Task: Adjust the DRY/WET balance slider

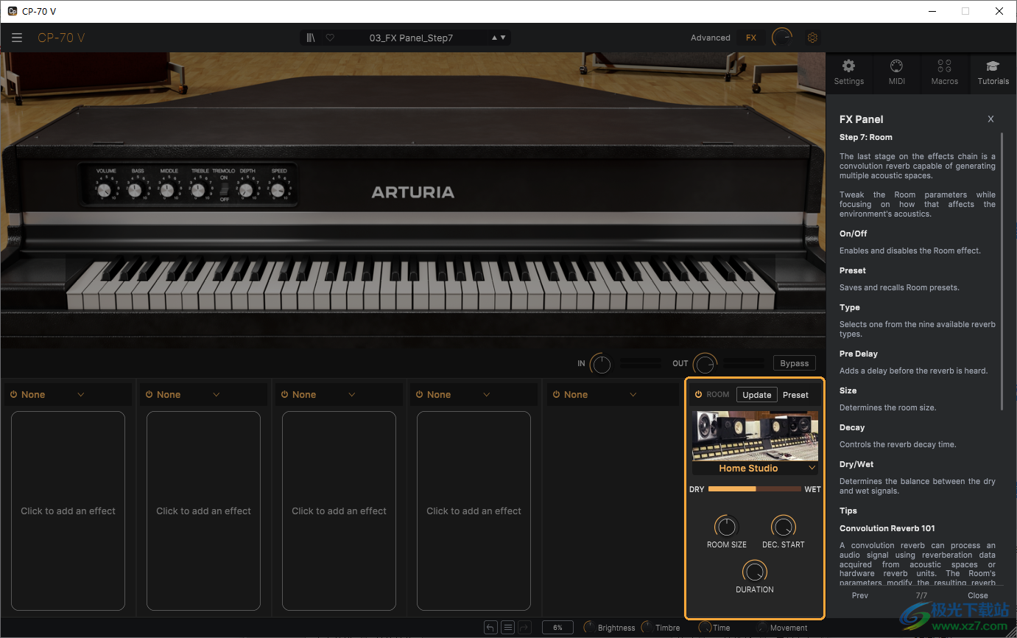Action: [754, 488]
